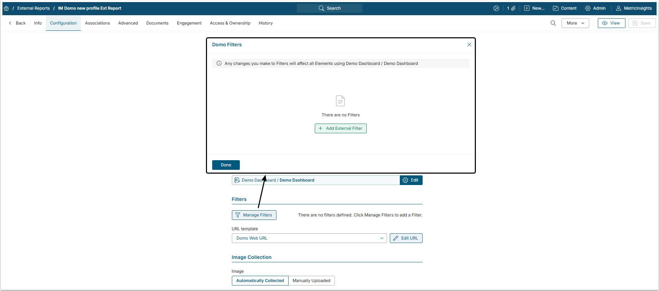Click the info icon in the filters notice
The width and height of the screenshot is (659, 291).
(x=219, y=64)
